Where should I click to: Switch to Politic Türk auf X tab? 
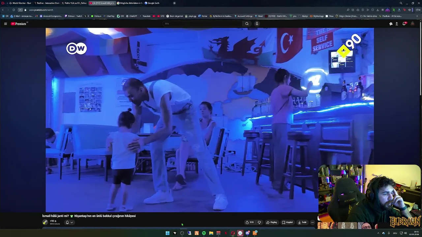tap(75, 3)
